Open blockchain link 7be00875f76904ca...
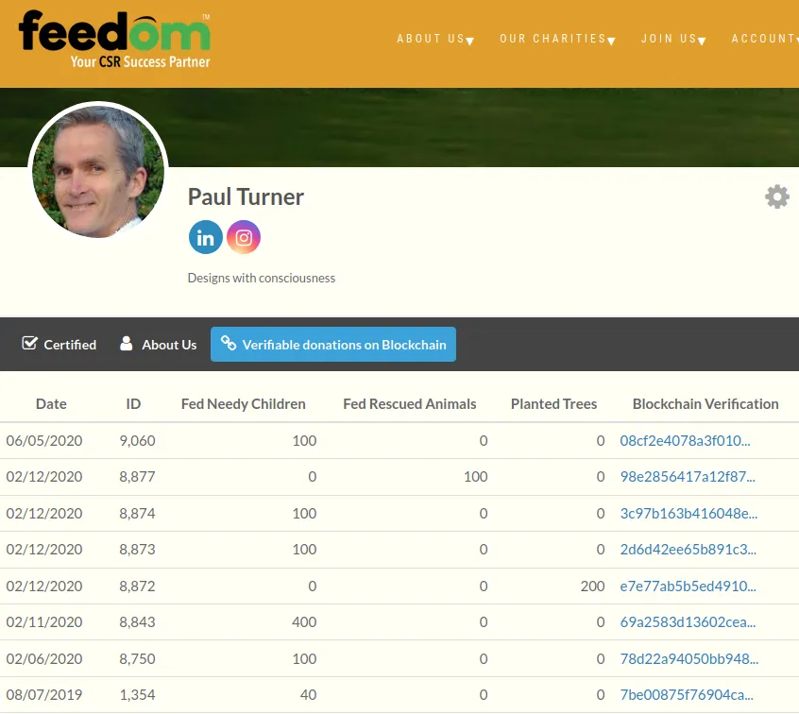799x714 pixels. pyautogui.click(x=687, y=695)
